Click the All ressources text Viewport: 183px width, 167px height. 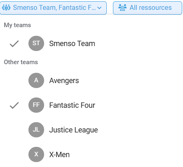point(151,7)
